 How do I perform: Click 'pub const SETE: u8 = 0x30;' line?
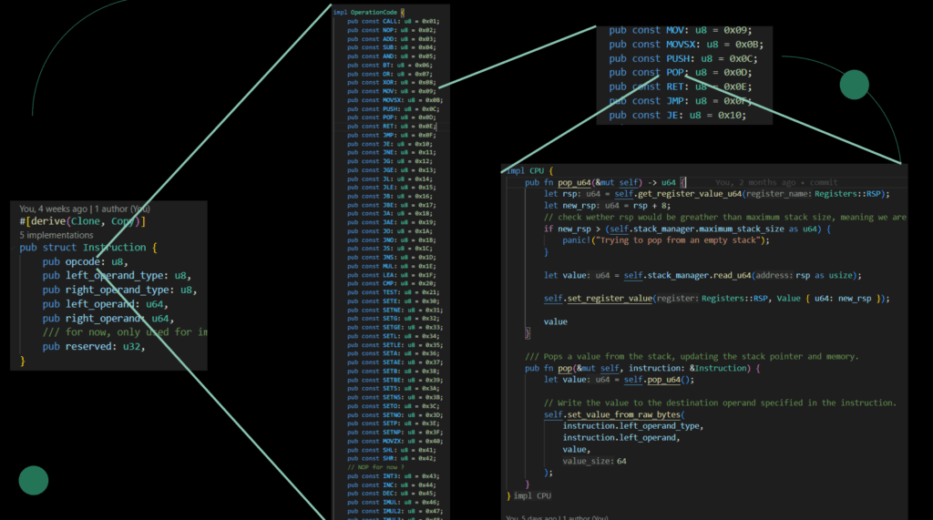click(394, 301)
